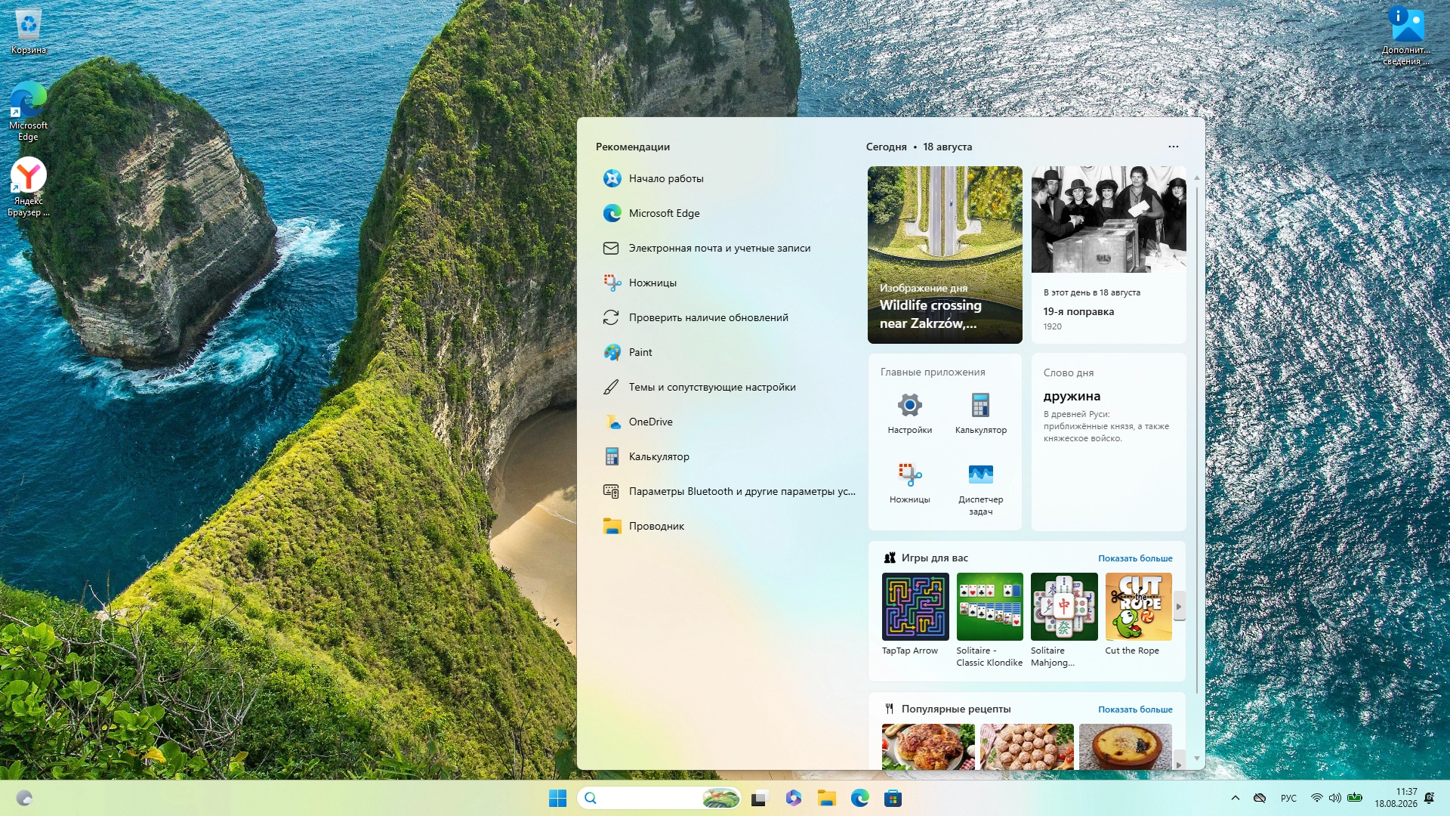Screen dimensions: 1450x816
Task: Open the 19-я поправка history card
Action: click(x=1109, y=255)
